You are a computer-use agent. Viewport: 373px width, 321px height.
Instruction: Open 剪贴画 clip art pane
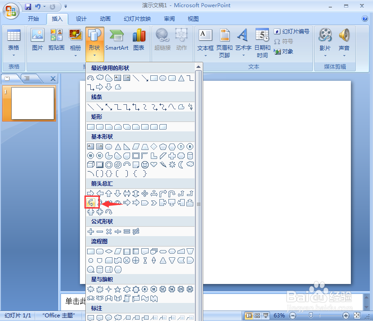click(x=56, y=40)
